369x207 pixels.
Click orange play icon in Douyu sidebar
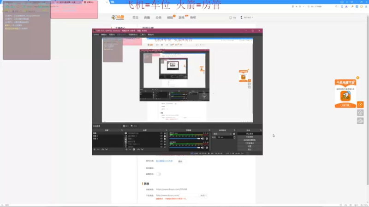[x=360, y=104]
